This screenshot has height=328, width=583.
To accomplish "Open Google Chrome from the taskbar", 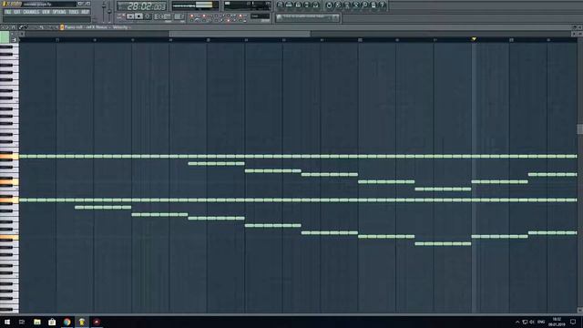I will pyautogui.click(x=66, y=322).
